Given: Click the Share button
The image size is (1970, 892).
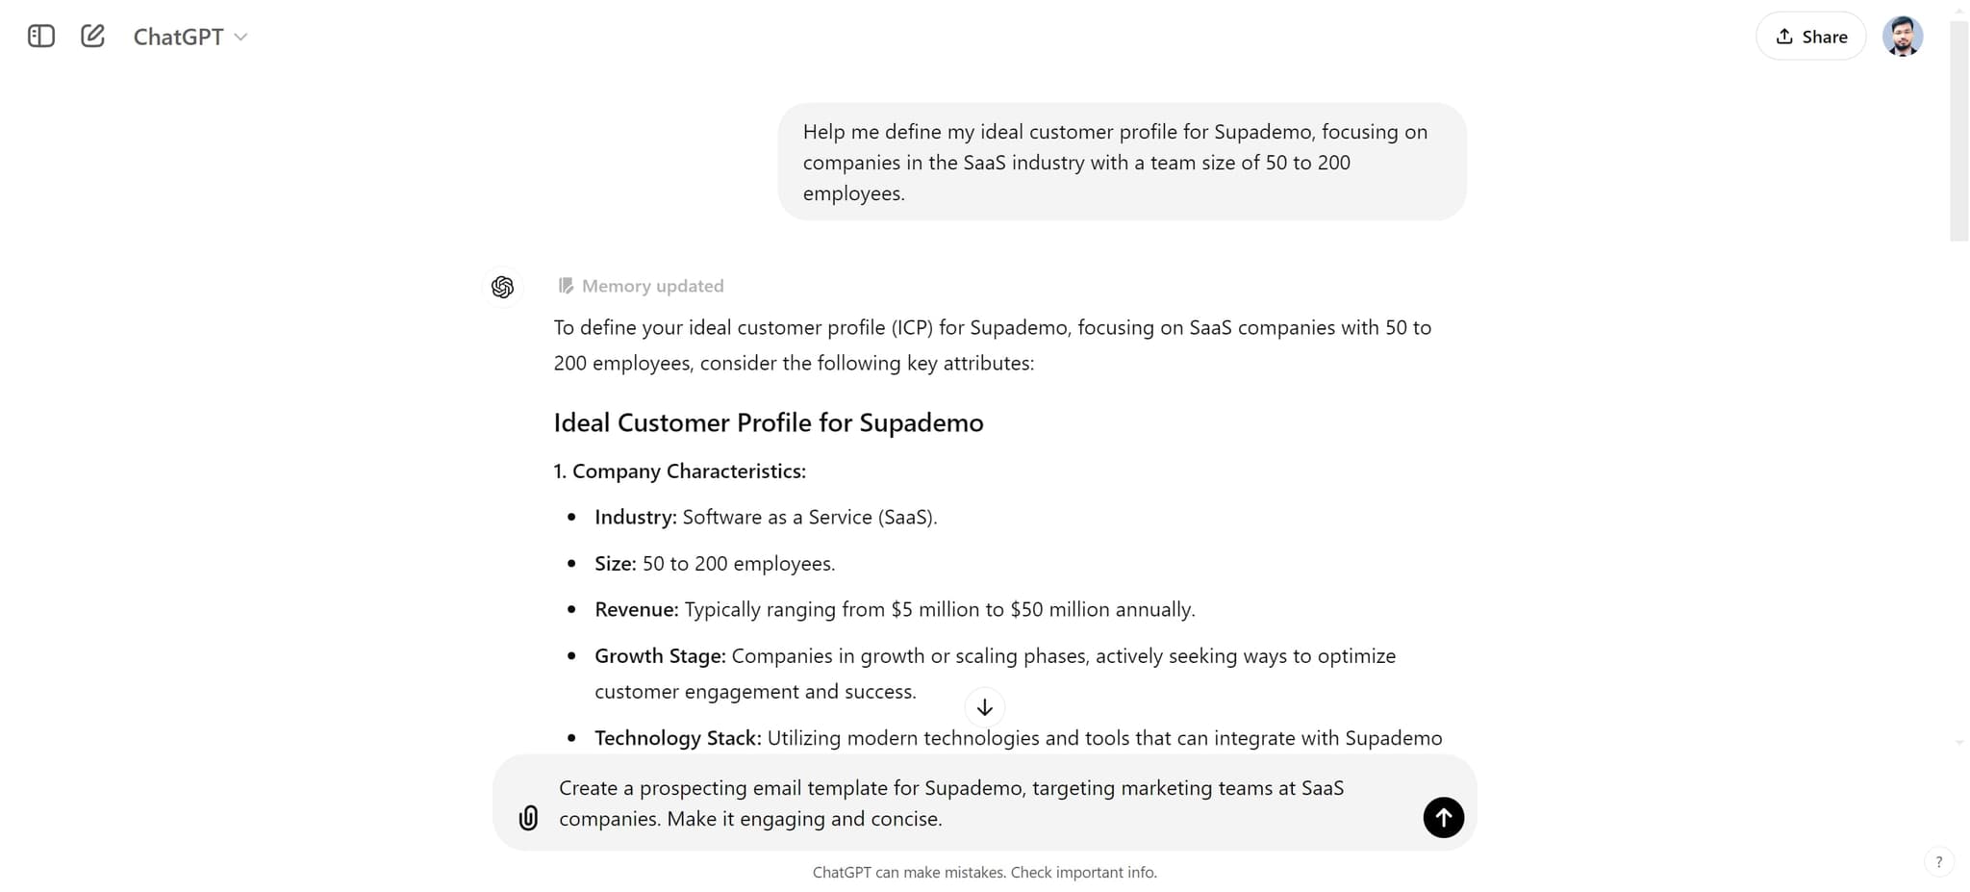Looking at the screenshot, I should click(x=1809, y=36).
